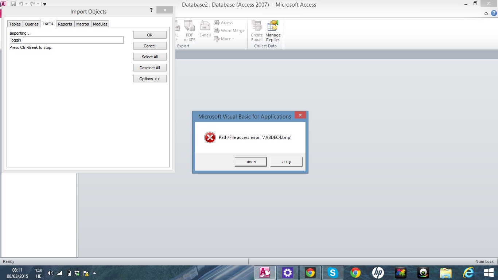Click the battery tray icon

click(x=69, y=273)
